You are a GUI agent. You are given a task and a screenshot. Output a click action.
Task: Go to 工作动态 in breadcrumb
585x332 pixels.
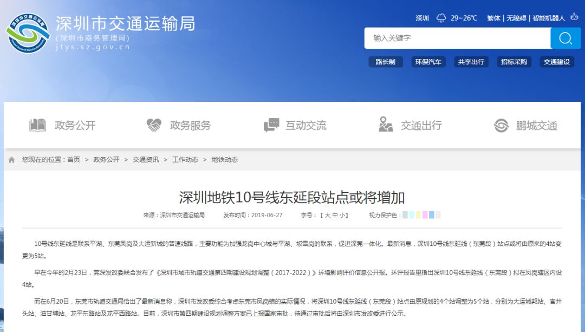tap(185, 160)
